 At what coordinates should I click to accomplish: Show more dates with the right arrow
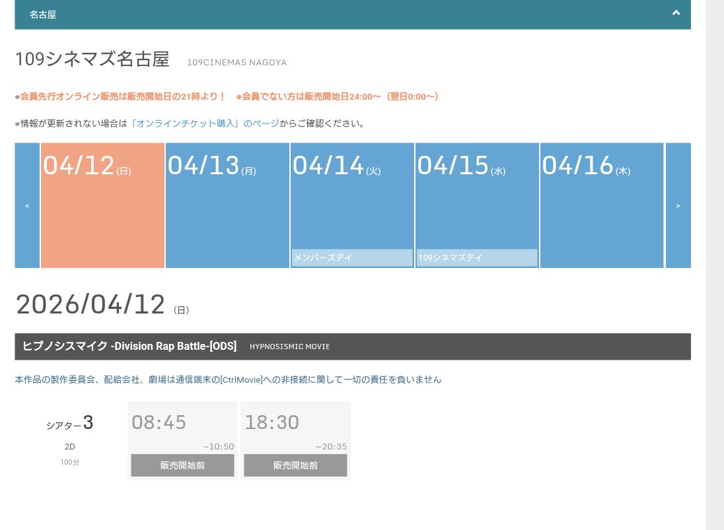pyautogui.click(x=678, y=205)
